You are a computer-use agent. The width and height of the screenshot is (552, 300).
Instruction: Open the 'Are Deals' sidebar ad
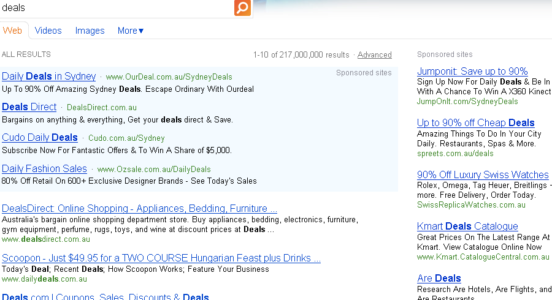point(439,278)
